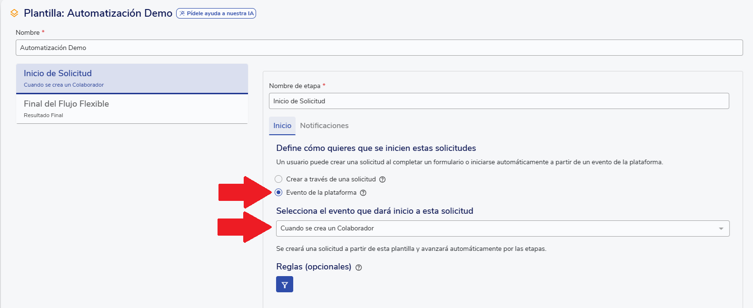Click the Nombre field with 'Automatización Demo'

pyautogui.click(x=379, y=48)
